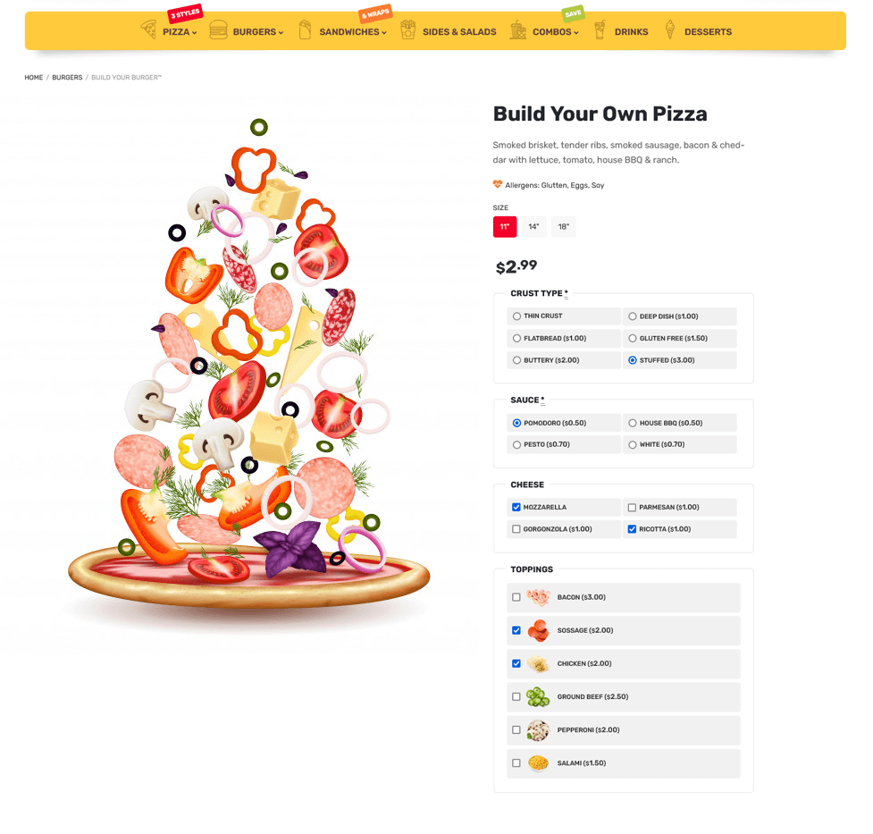The width and height of the screenshot is (873, 834).
Task: Click the drink cup icon
Action: coord(600,29)
